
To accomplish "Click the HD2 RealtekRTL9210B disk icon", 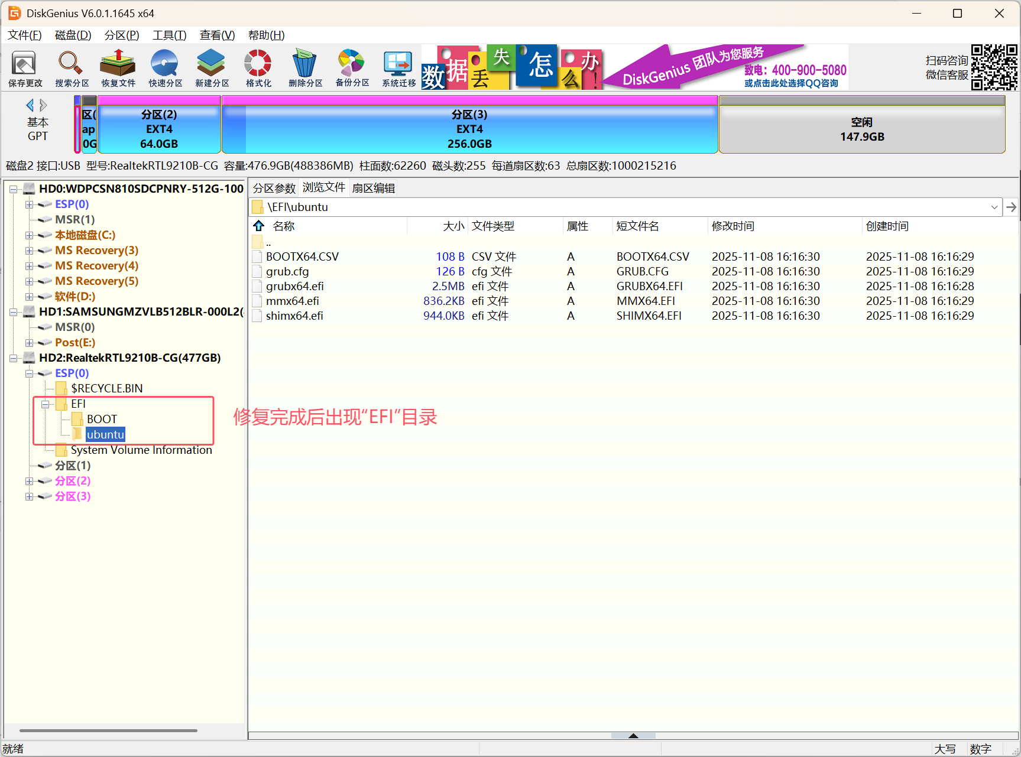I will [x=29, y=358].
